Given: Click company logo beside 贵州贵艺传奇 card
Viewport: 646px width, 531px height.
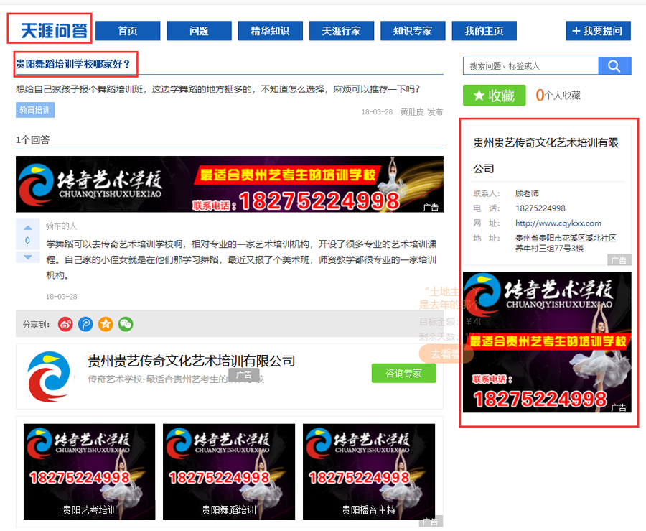Looking at the screenshot, I should pos(49,377).
